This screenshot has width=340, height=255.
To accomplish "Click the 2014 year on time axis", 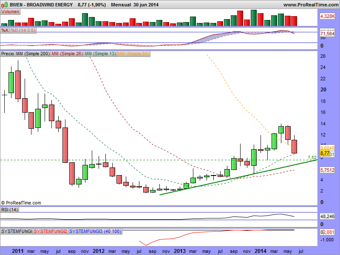I will click(261, 251).
